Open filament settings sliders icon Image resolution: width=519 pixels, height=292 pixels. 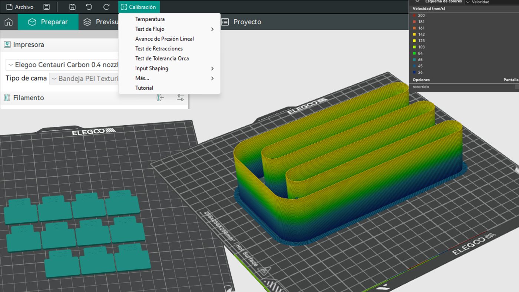point(181,98)
